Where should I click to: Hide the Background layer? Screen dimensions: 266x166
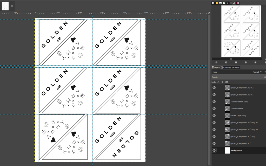coord(214,150)
